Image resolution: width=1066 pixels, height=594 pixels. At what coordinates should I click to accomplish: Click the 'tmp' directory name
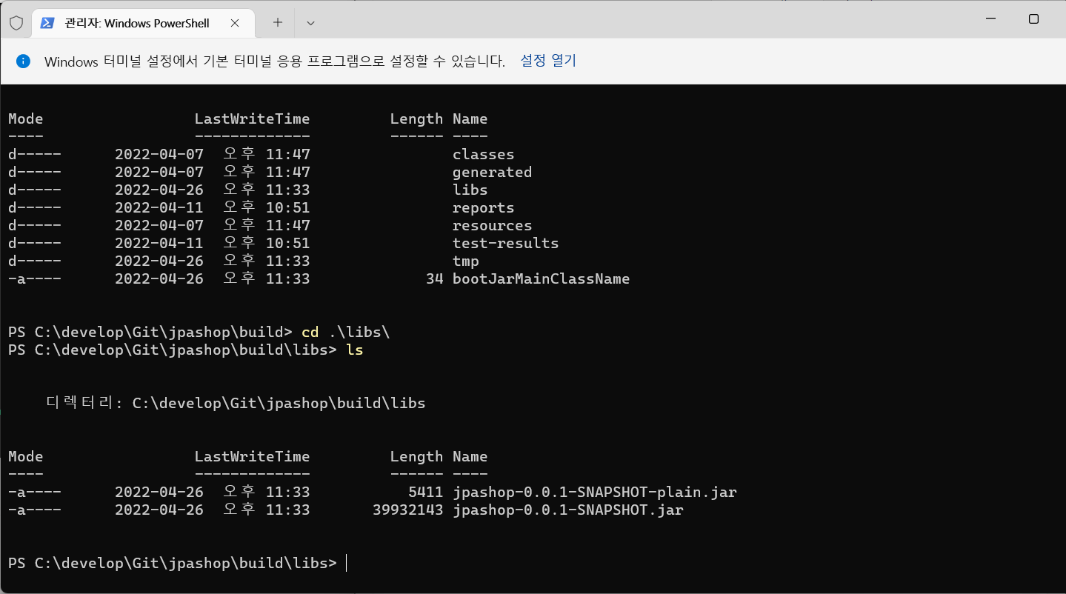[465, 261]
